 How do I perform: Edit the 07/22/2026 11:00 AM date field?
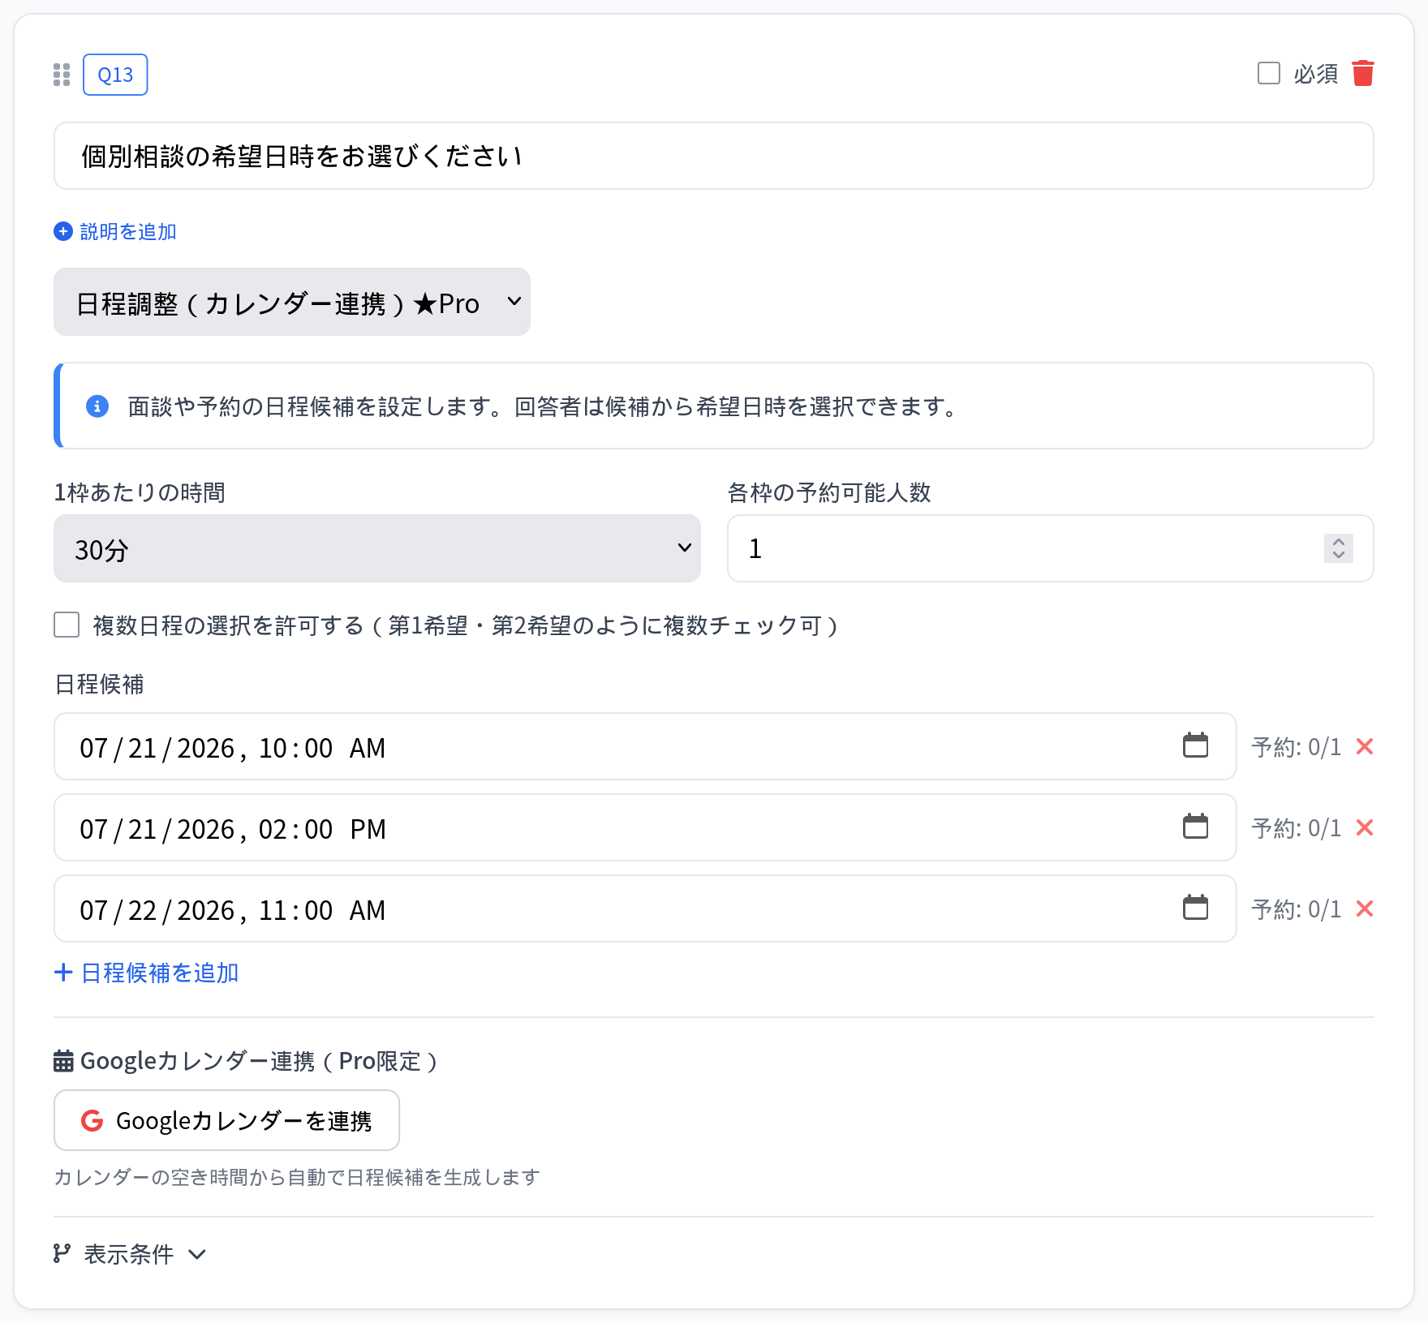coord(645,908)
